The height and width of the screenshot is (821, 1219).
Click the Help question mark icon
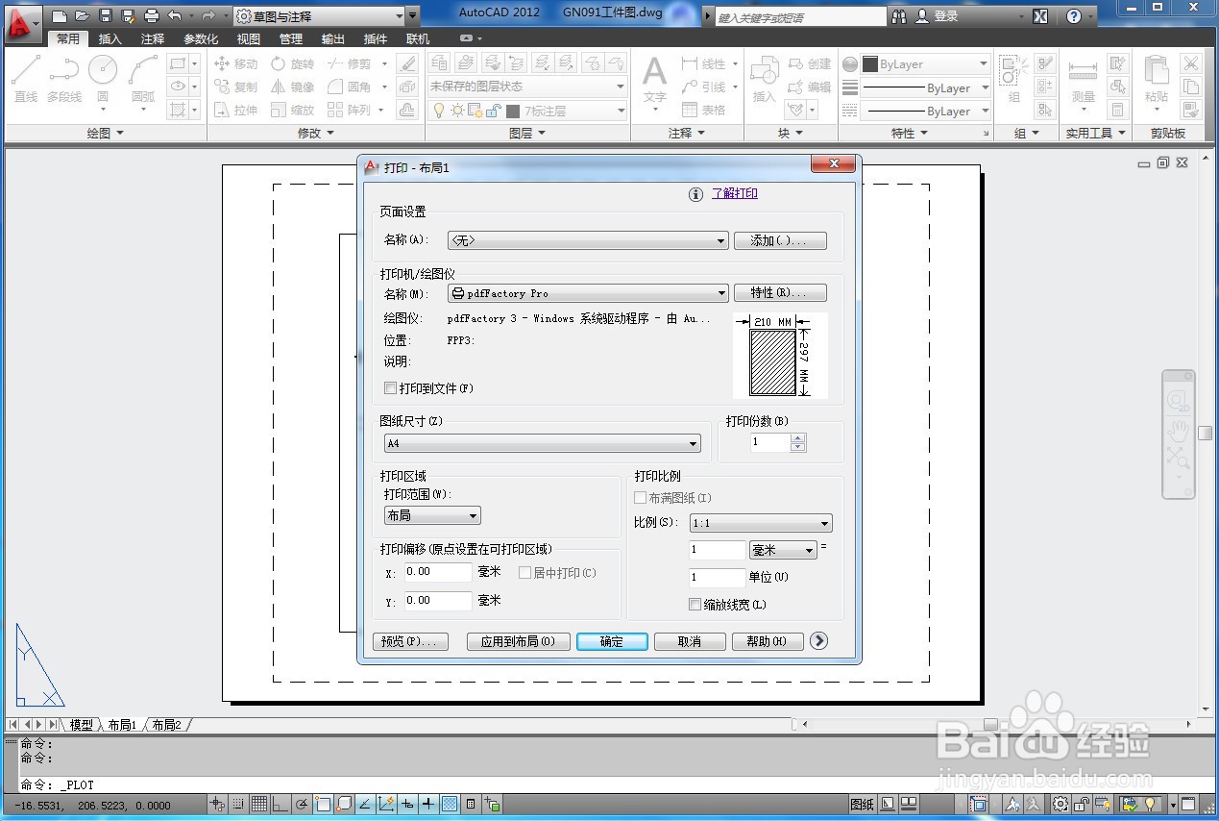point(1074,16)
